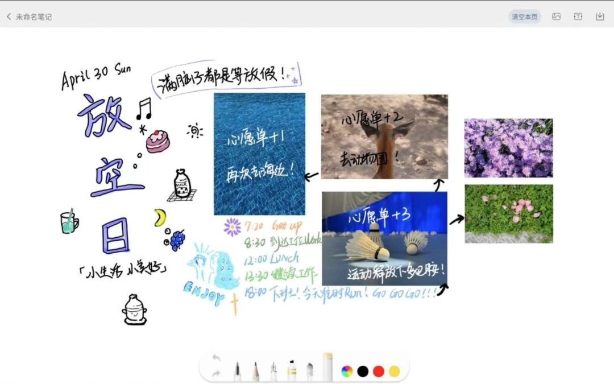Open the rainbow color picker wheel
Screen dimensions: 614x384
pyautogui.click(x=347, y=370)
